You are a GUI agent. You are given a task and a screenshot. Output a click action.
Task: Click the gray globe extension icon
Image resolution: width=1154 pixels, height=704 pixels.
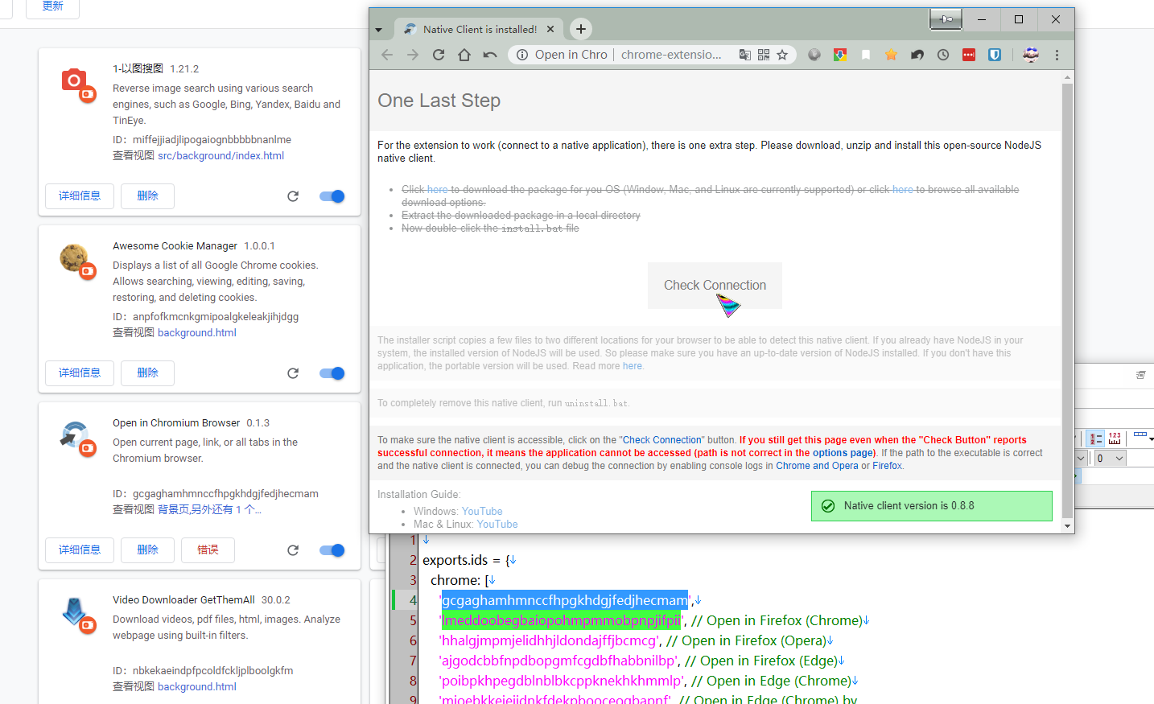click(814, 55)
